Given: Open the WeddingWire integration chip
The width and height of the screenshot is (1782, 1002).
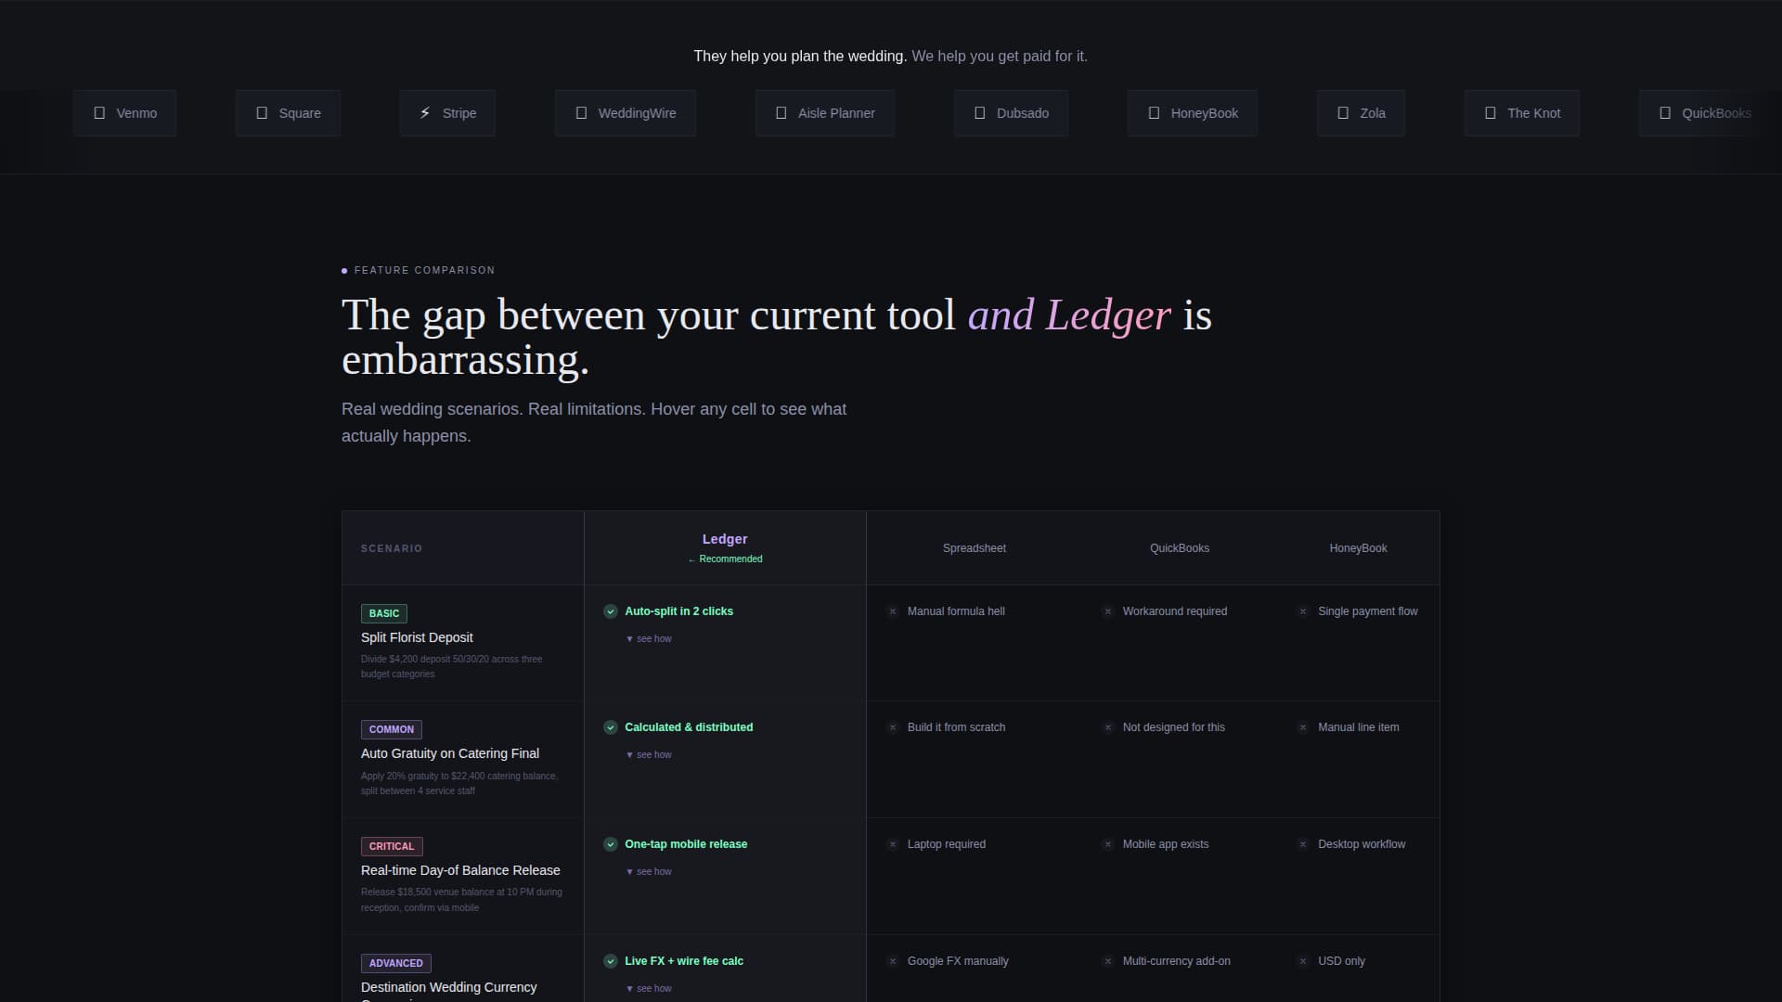Looking at the screenshot, I should click(626, 113).
